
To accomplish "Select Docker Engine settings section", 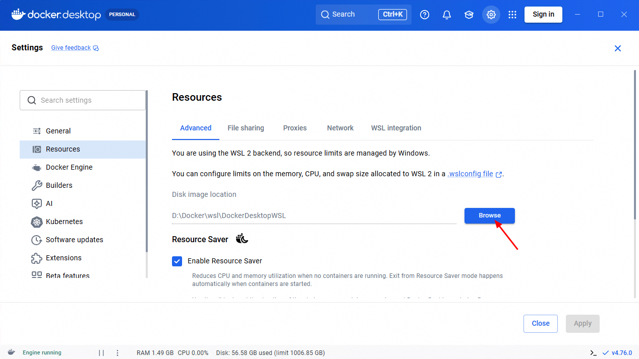I will click(83, 167).
